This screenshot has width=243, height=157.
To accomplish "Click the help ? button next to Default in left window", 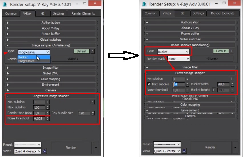I will point(92,51).
